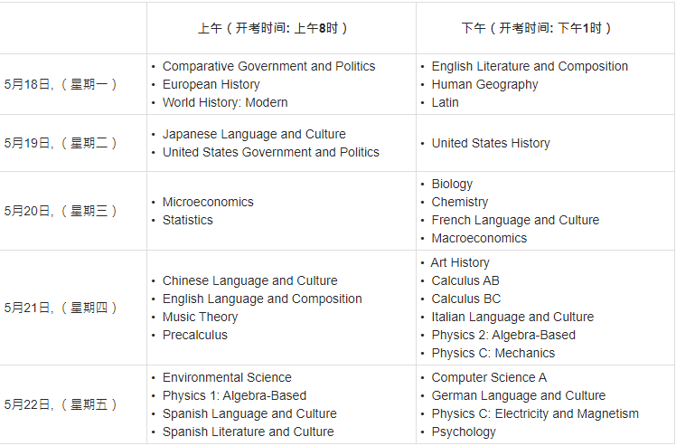Click the 上午 morning session column header
This screenshot has height=446, width=676.
tap(272, 28)
